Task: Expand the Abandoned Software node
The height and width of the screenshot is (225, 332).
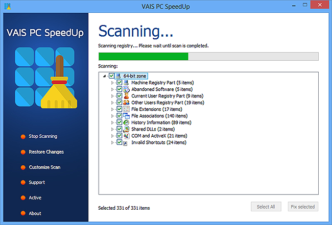Action: point(112,89)
